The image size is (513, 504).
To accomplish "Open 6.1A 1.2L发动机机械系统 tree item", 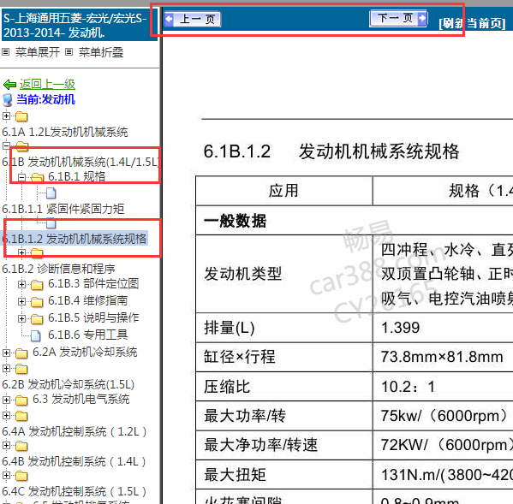I will pos(65,132).
